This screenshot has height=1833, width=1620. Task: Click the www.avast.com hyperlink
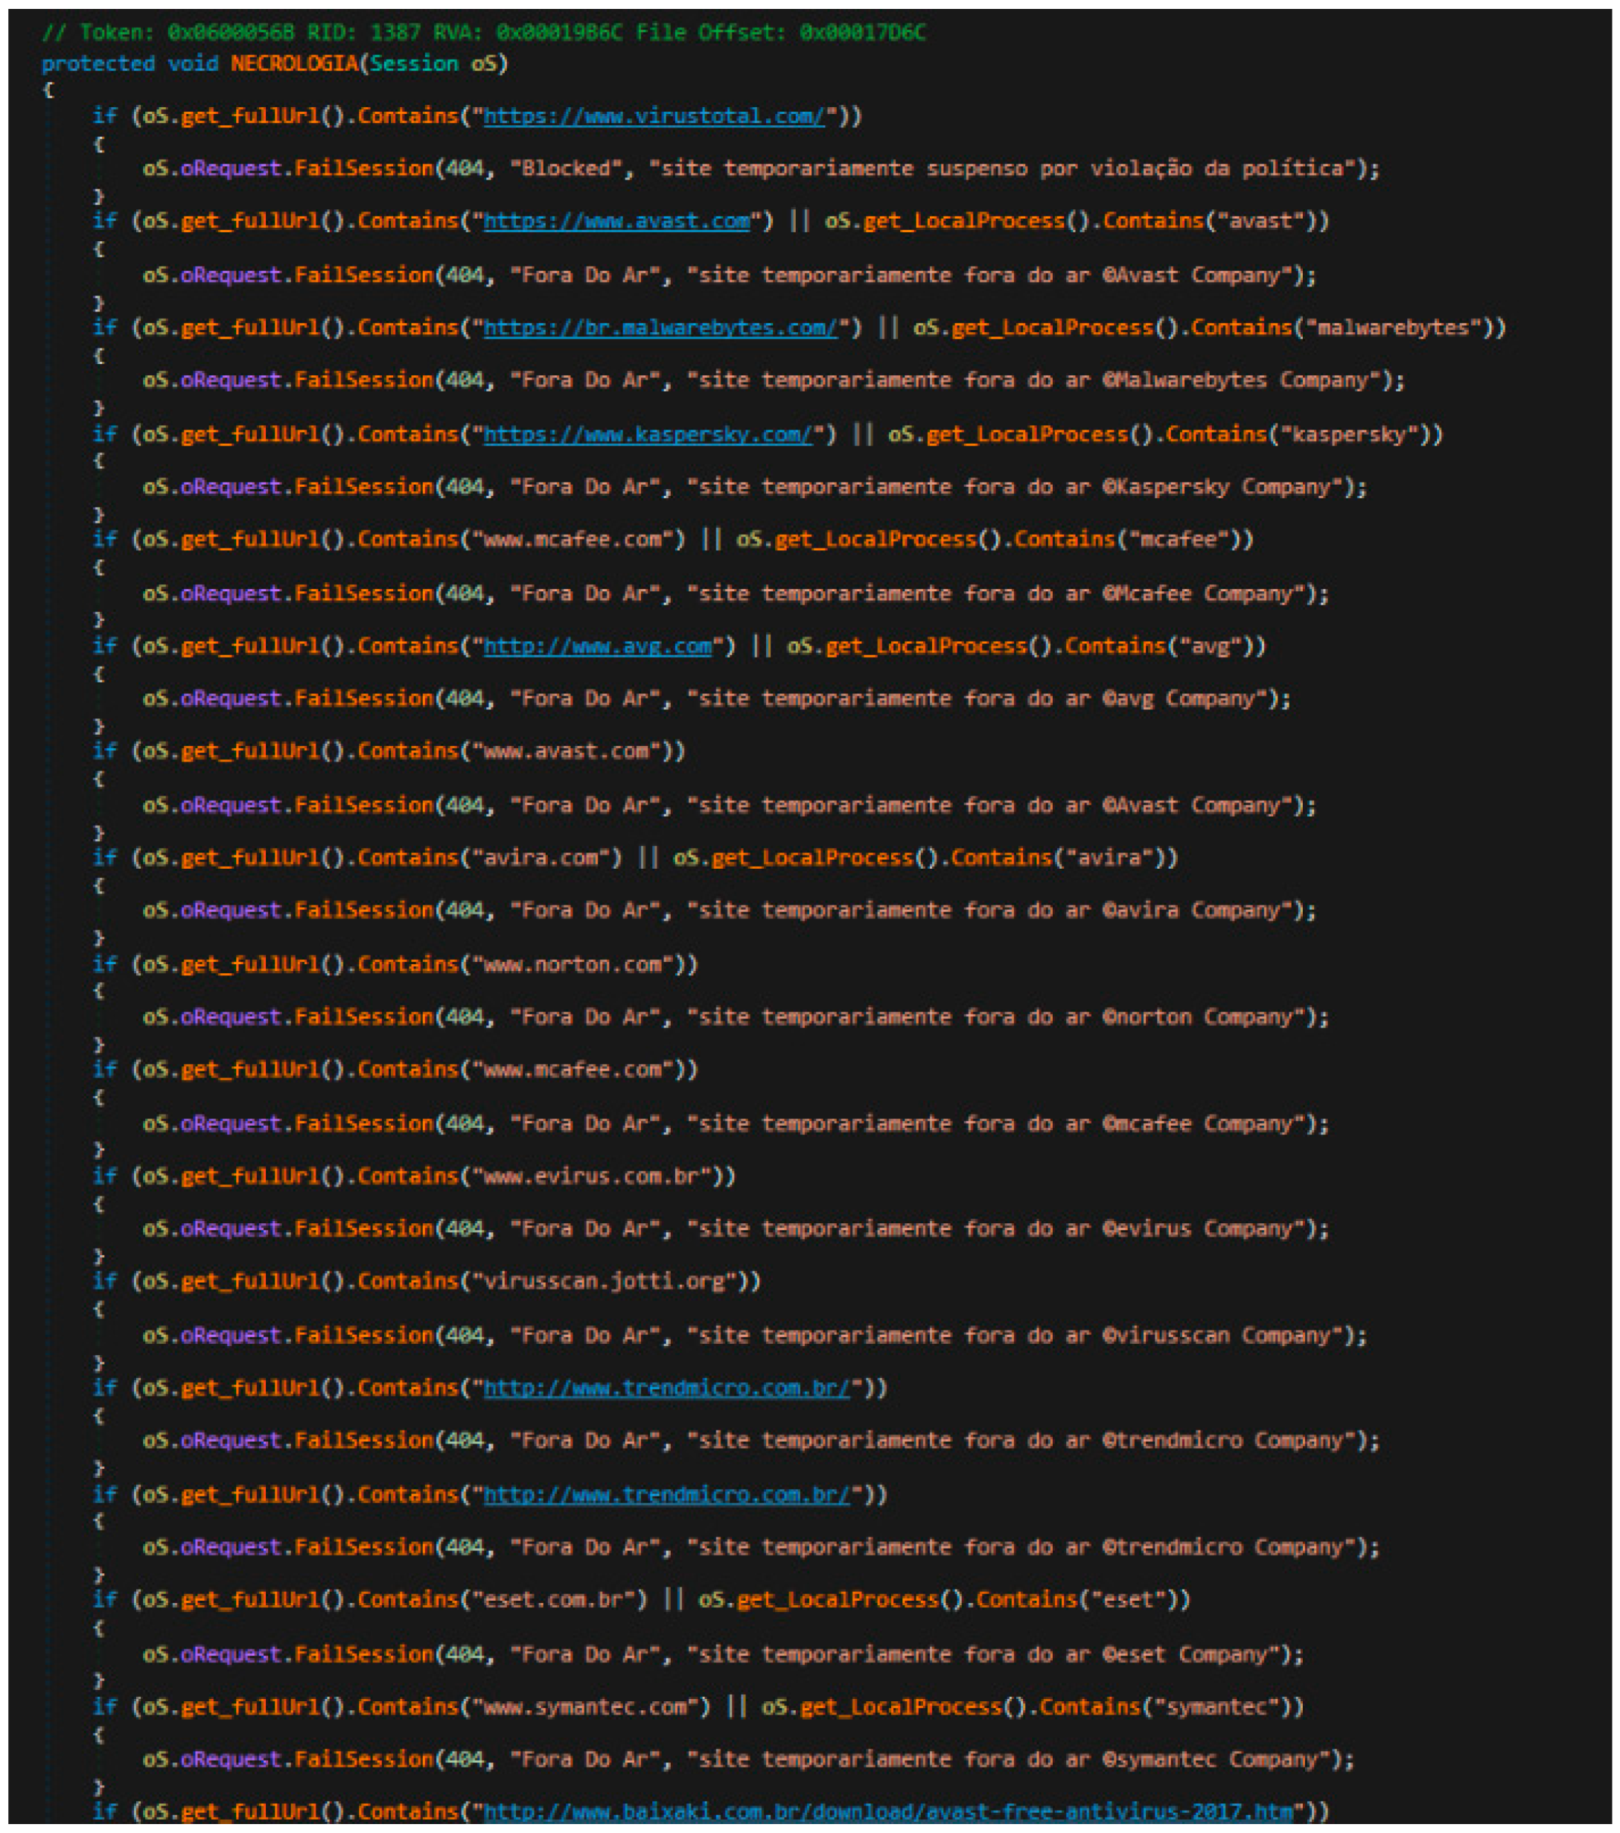pyautogui.click(x=616, y=222)
